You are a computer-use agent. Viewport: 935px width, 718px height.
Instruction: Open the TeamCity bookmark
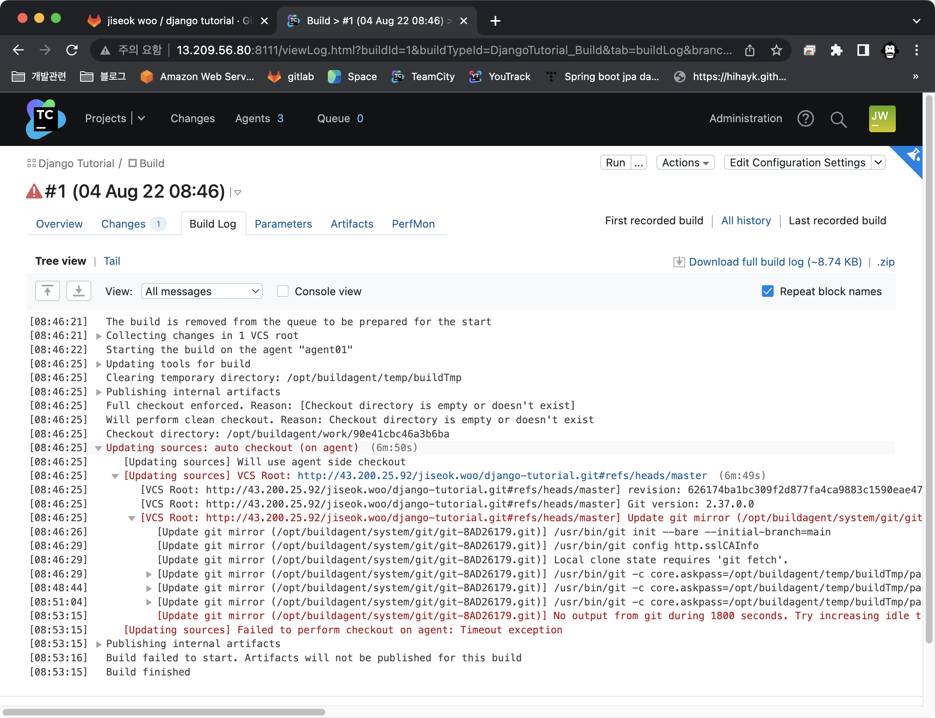pos(423,76)
